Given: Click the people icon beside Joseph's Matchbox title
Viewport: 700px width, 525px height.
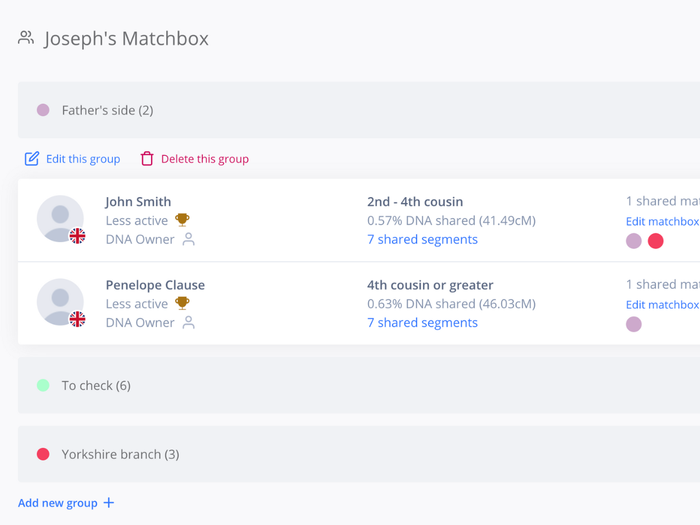Looking at the screenshot, I should 26,37.
